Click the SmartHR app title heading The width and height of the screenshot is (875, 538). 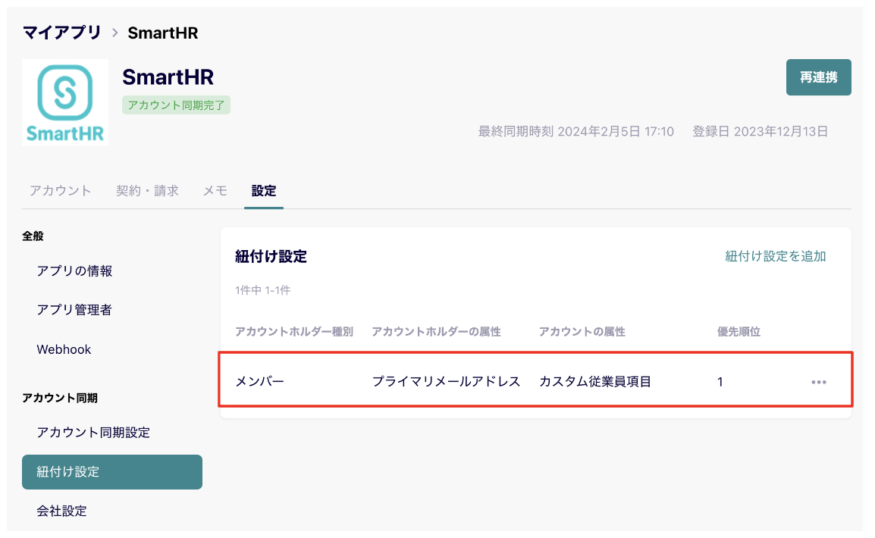coord(168,77)
